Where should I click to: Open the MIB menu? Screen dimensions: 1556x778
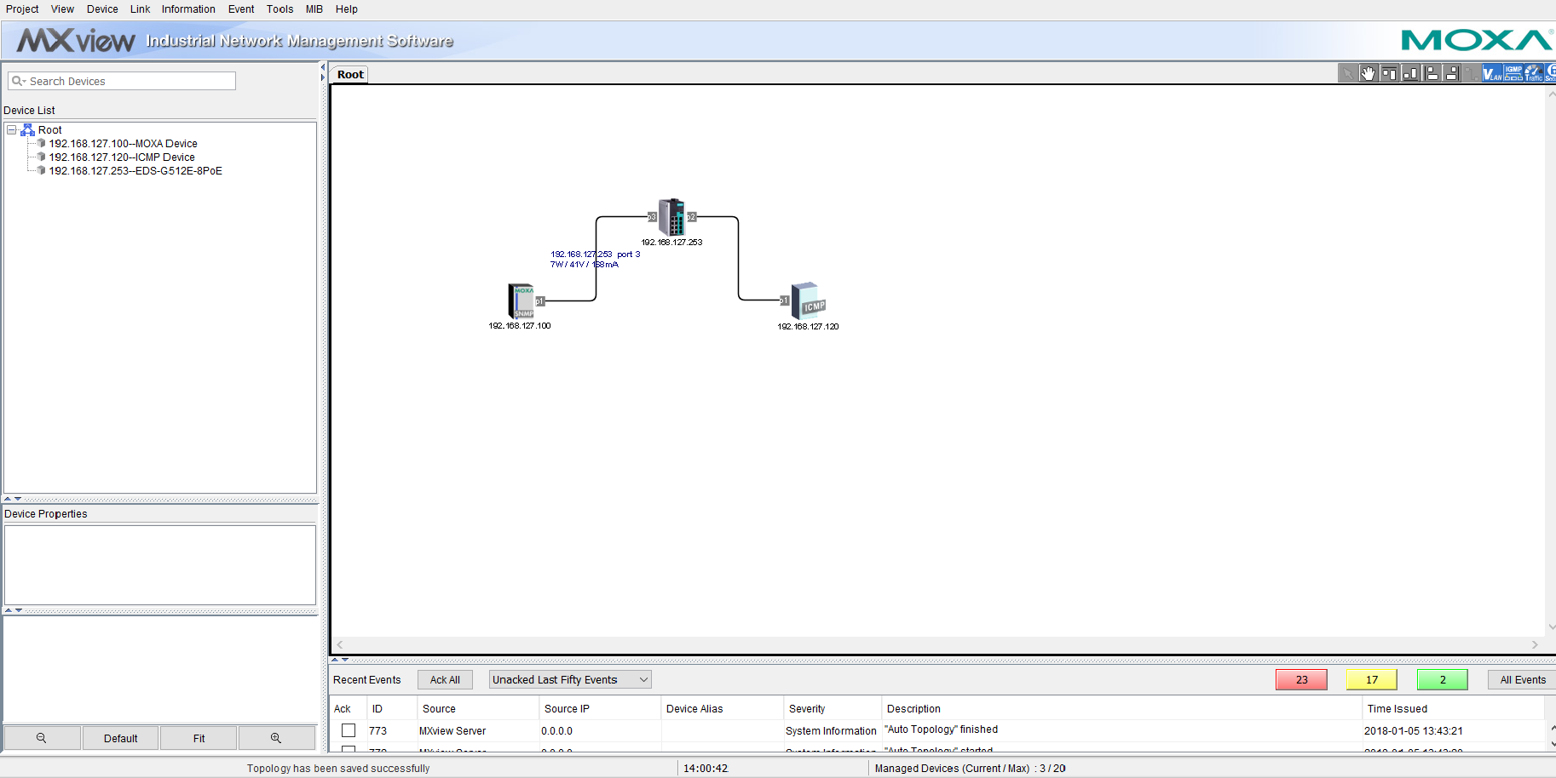tap(314, 9)
